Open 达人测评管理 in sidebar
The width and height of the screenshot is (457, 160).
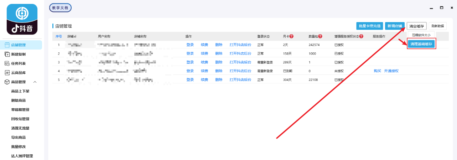tap(22, 156)
